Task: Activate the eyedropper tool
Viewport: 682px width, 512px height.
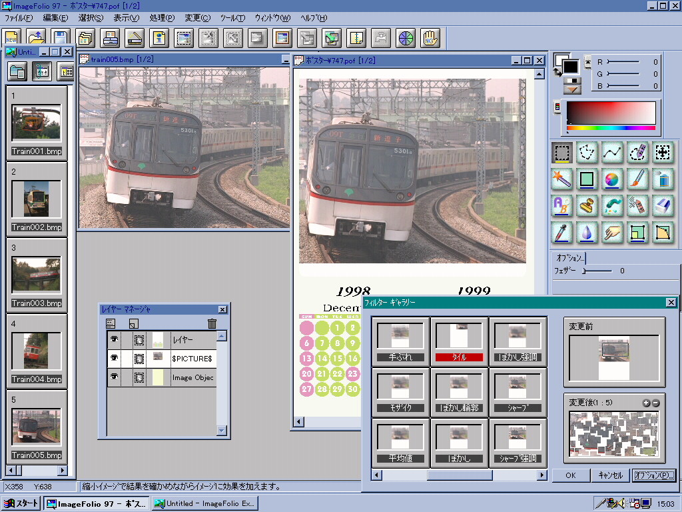Action: click(561, 232)
